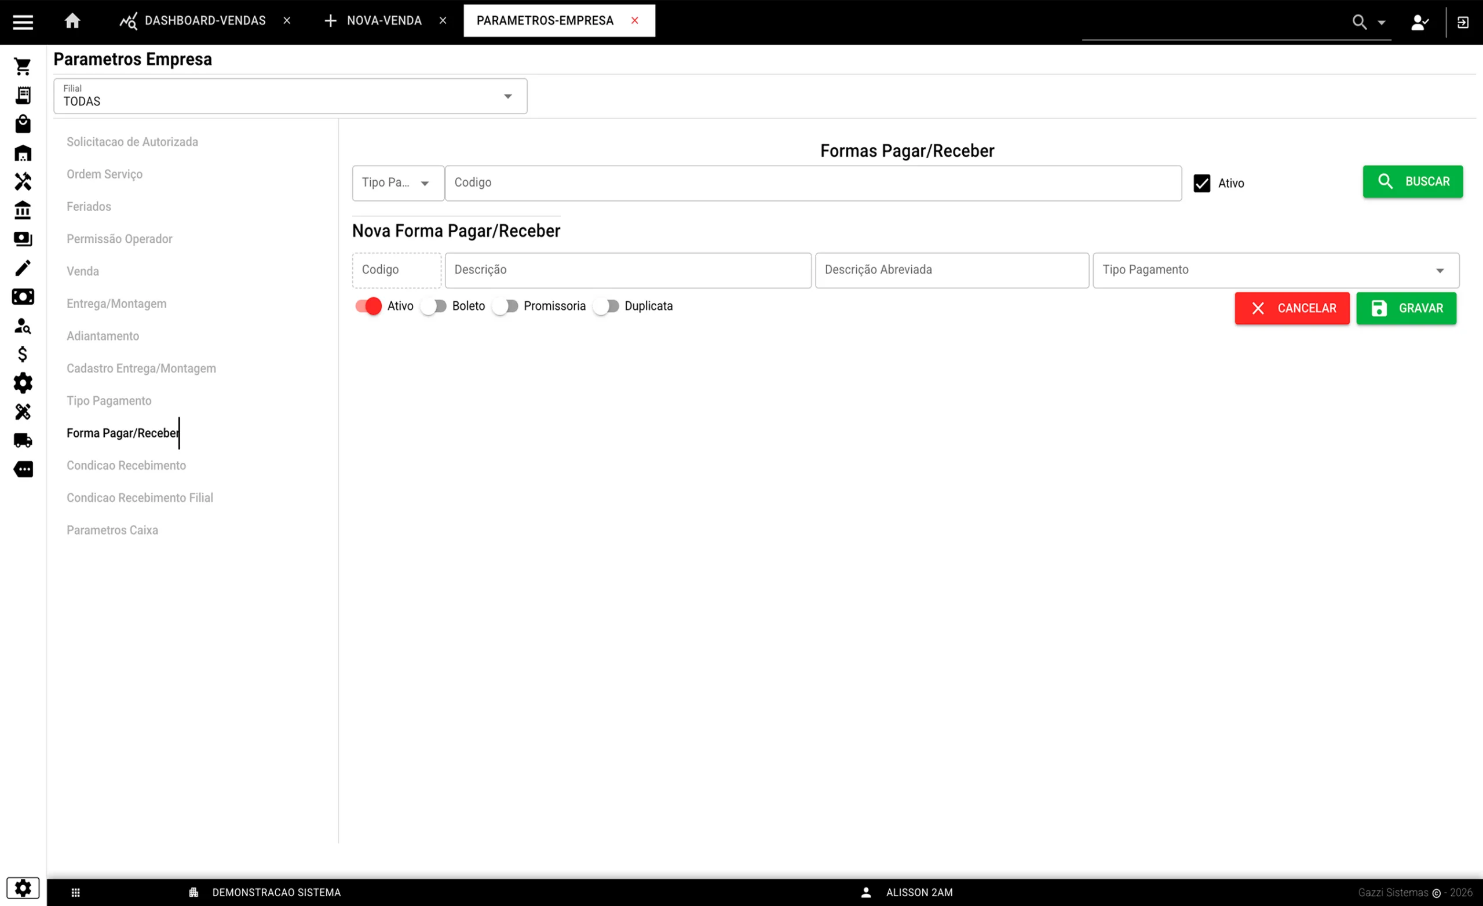
Task: Open the dollar sign finance icon
Action: point(23,354)
